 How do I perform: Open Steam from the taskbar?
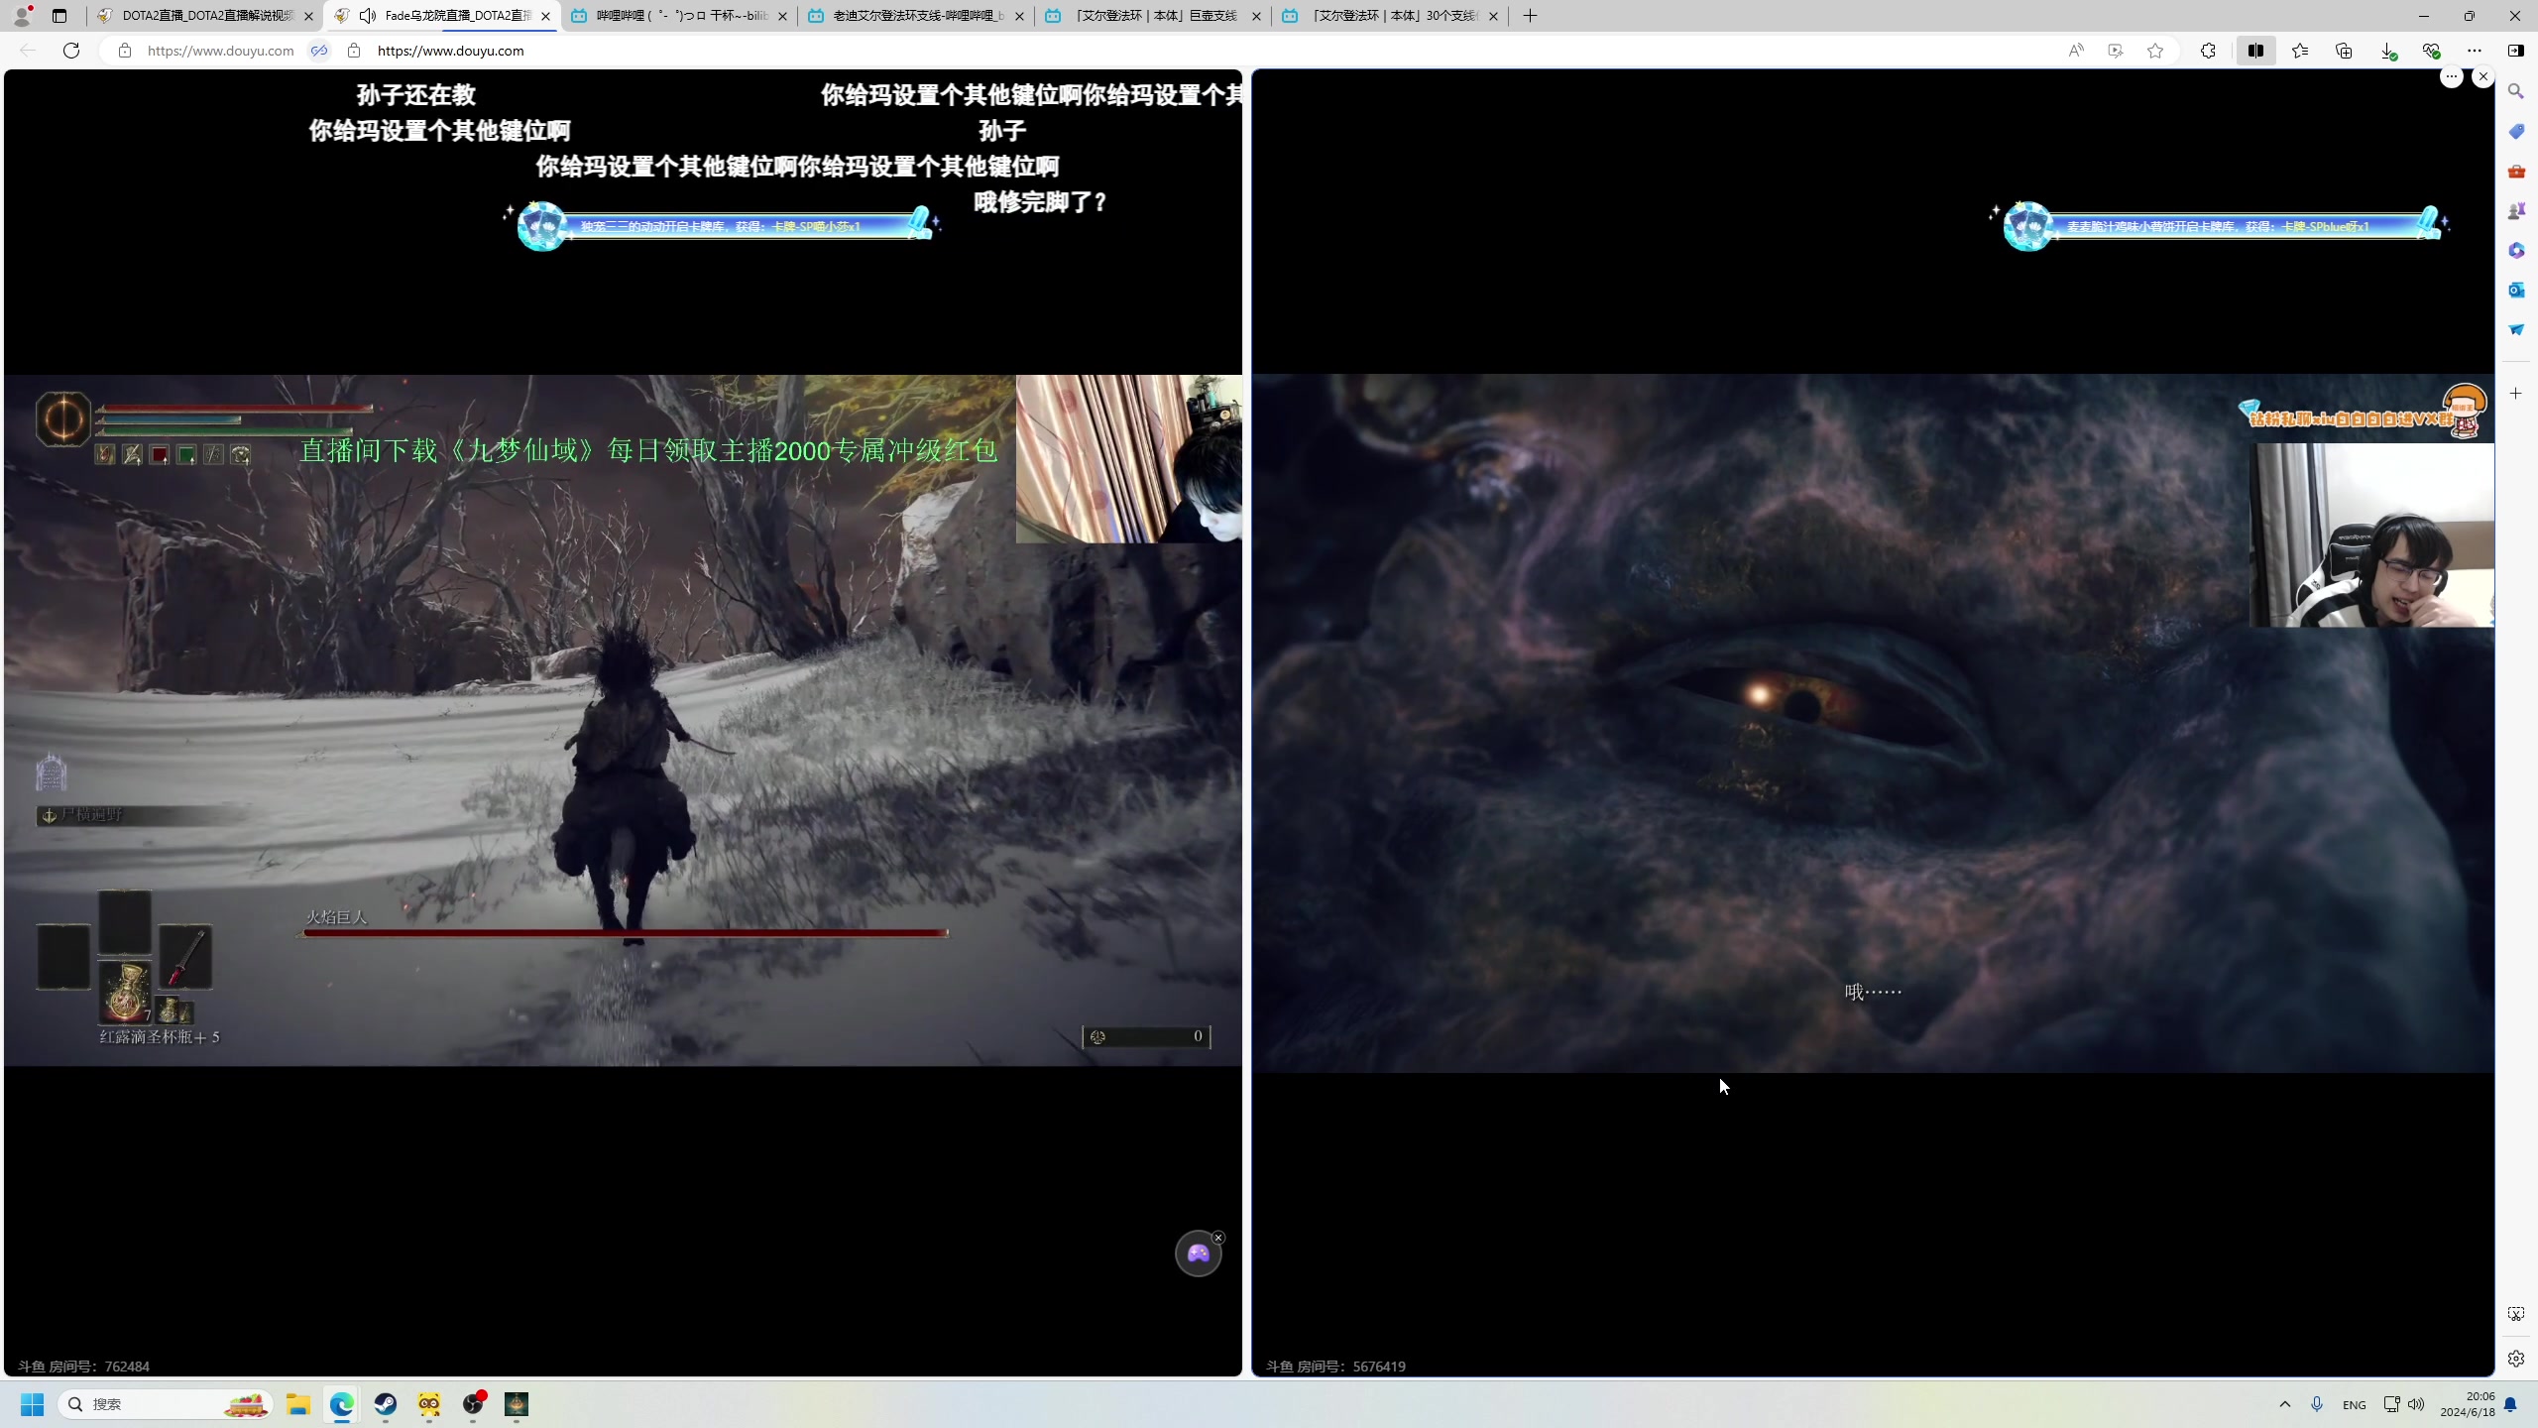[x=386, y=1404]
